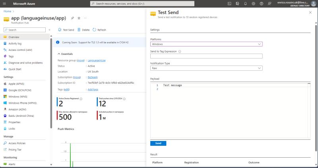Pin the app resource to dashboard
Viewport: 318px width, 168px height.
point(72,18)
